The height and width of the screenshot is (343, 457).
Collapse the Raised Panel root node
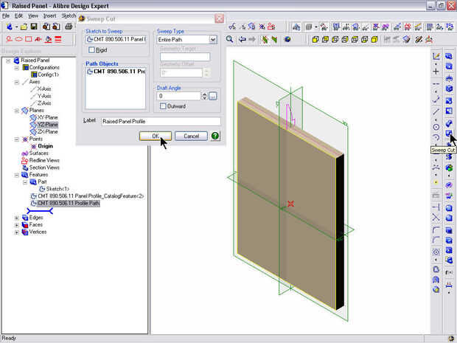8,60
